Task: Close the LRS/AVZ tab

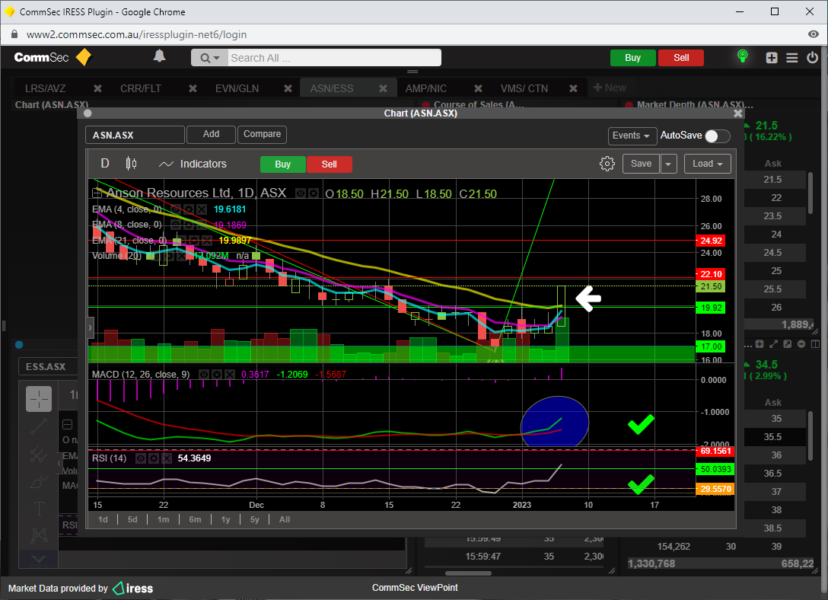Action: tap(97, 89)
